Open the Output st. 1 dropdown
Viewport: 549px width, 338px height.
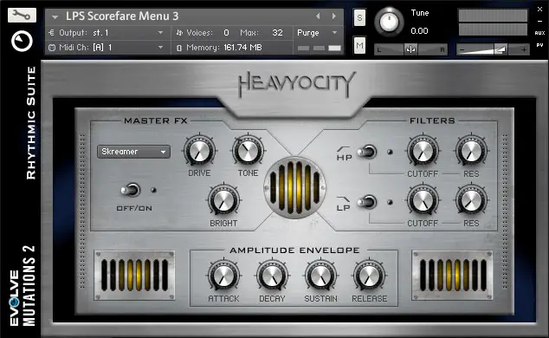click(107, 33)
